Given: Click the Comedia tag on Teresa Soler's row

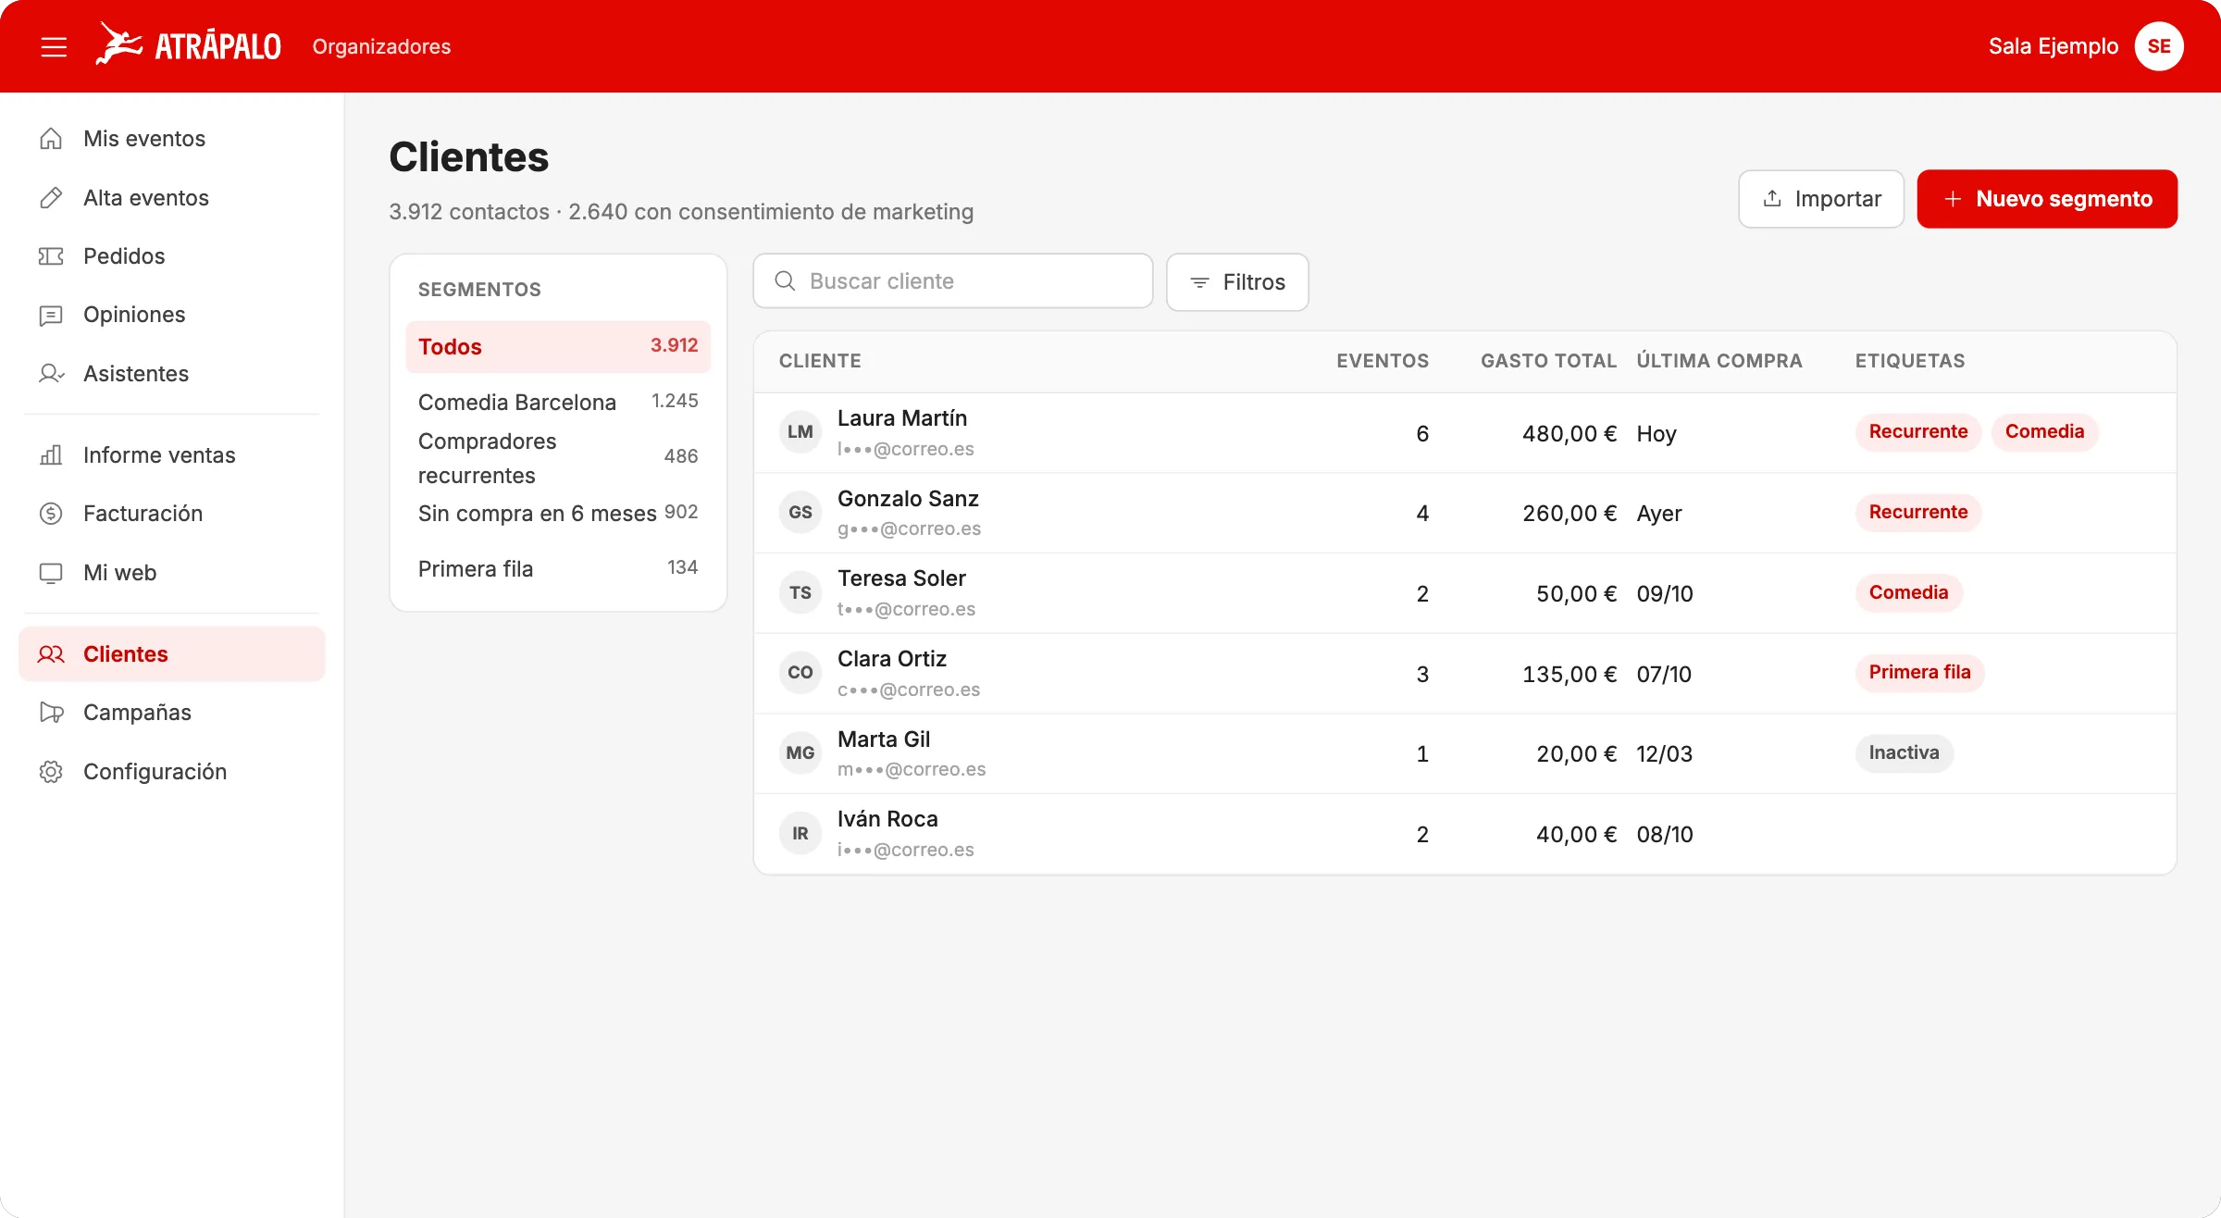Looking at the screenshot, I should (1908, 593).
